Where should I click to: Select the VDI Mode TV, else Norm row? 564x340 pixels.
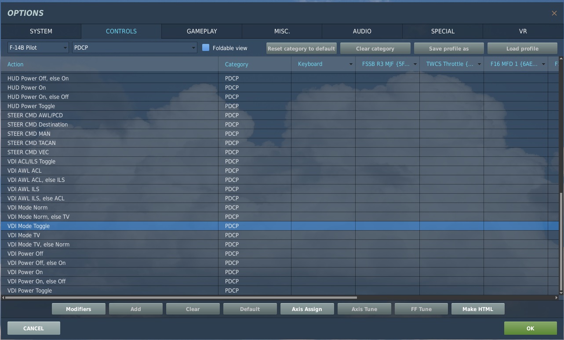280,244
